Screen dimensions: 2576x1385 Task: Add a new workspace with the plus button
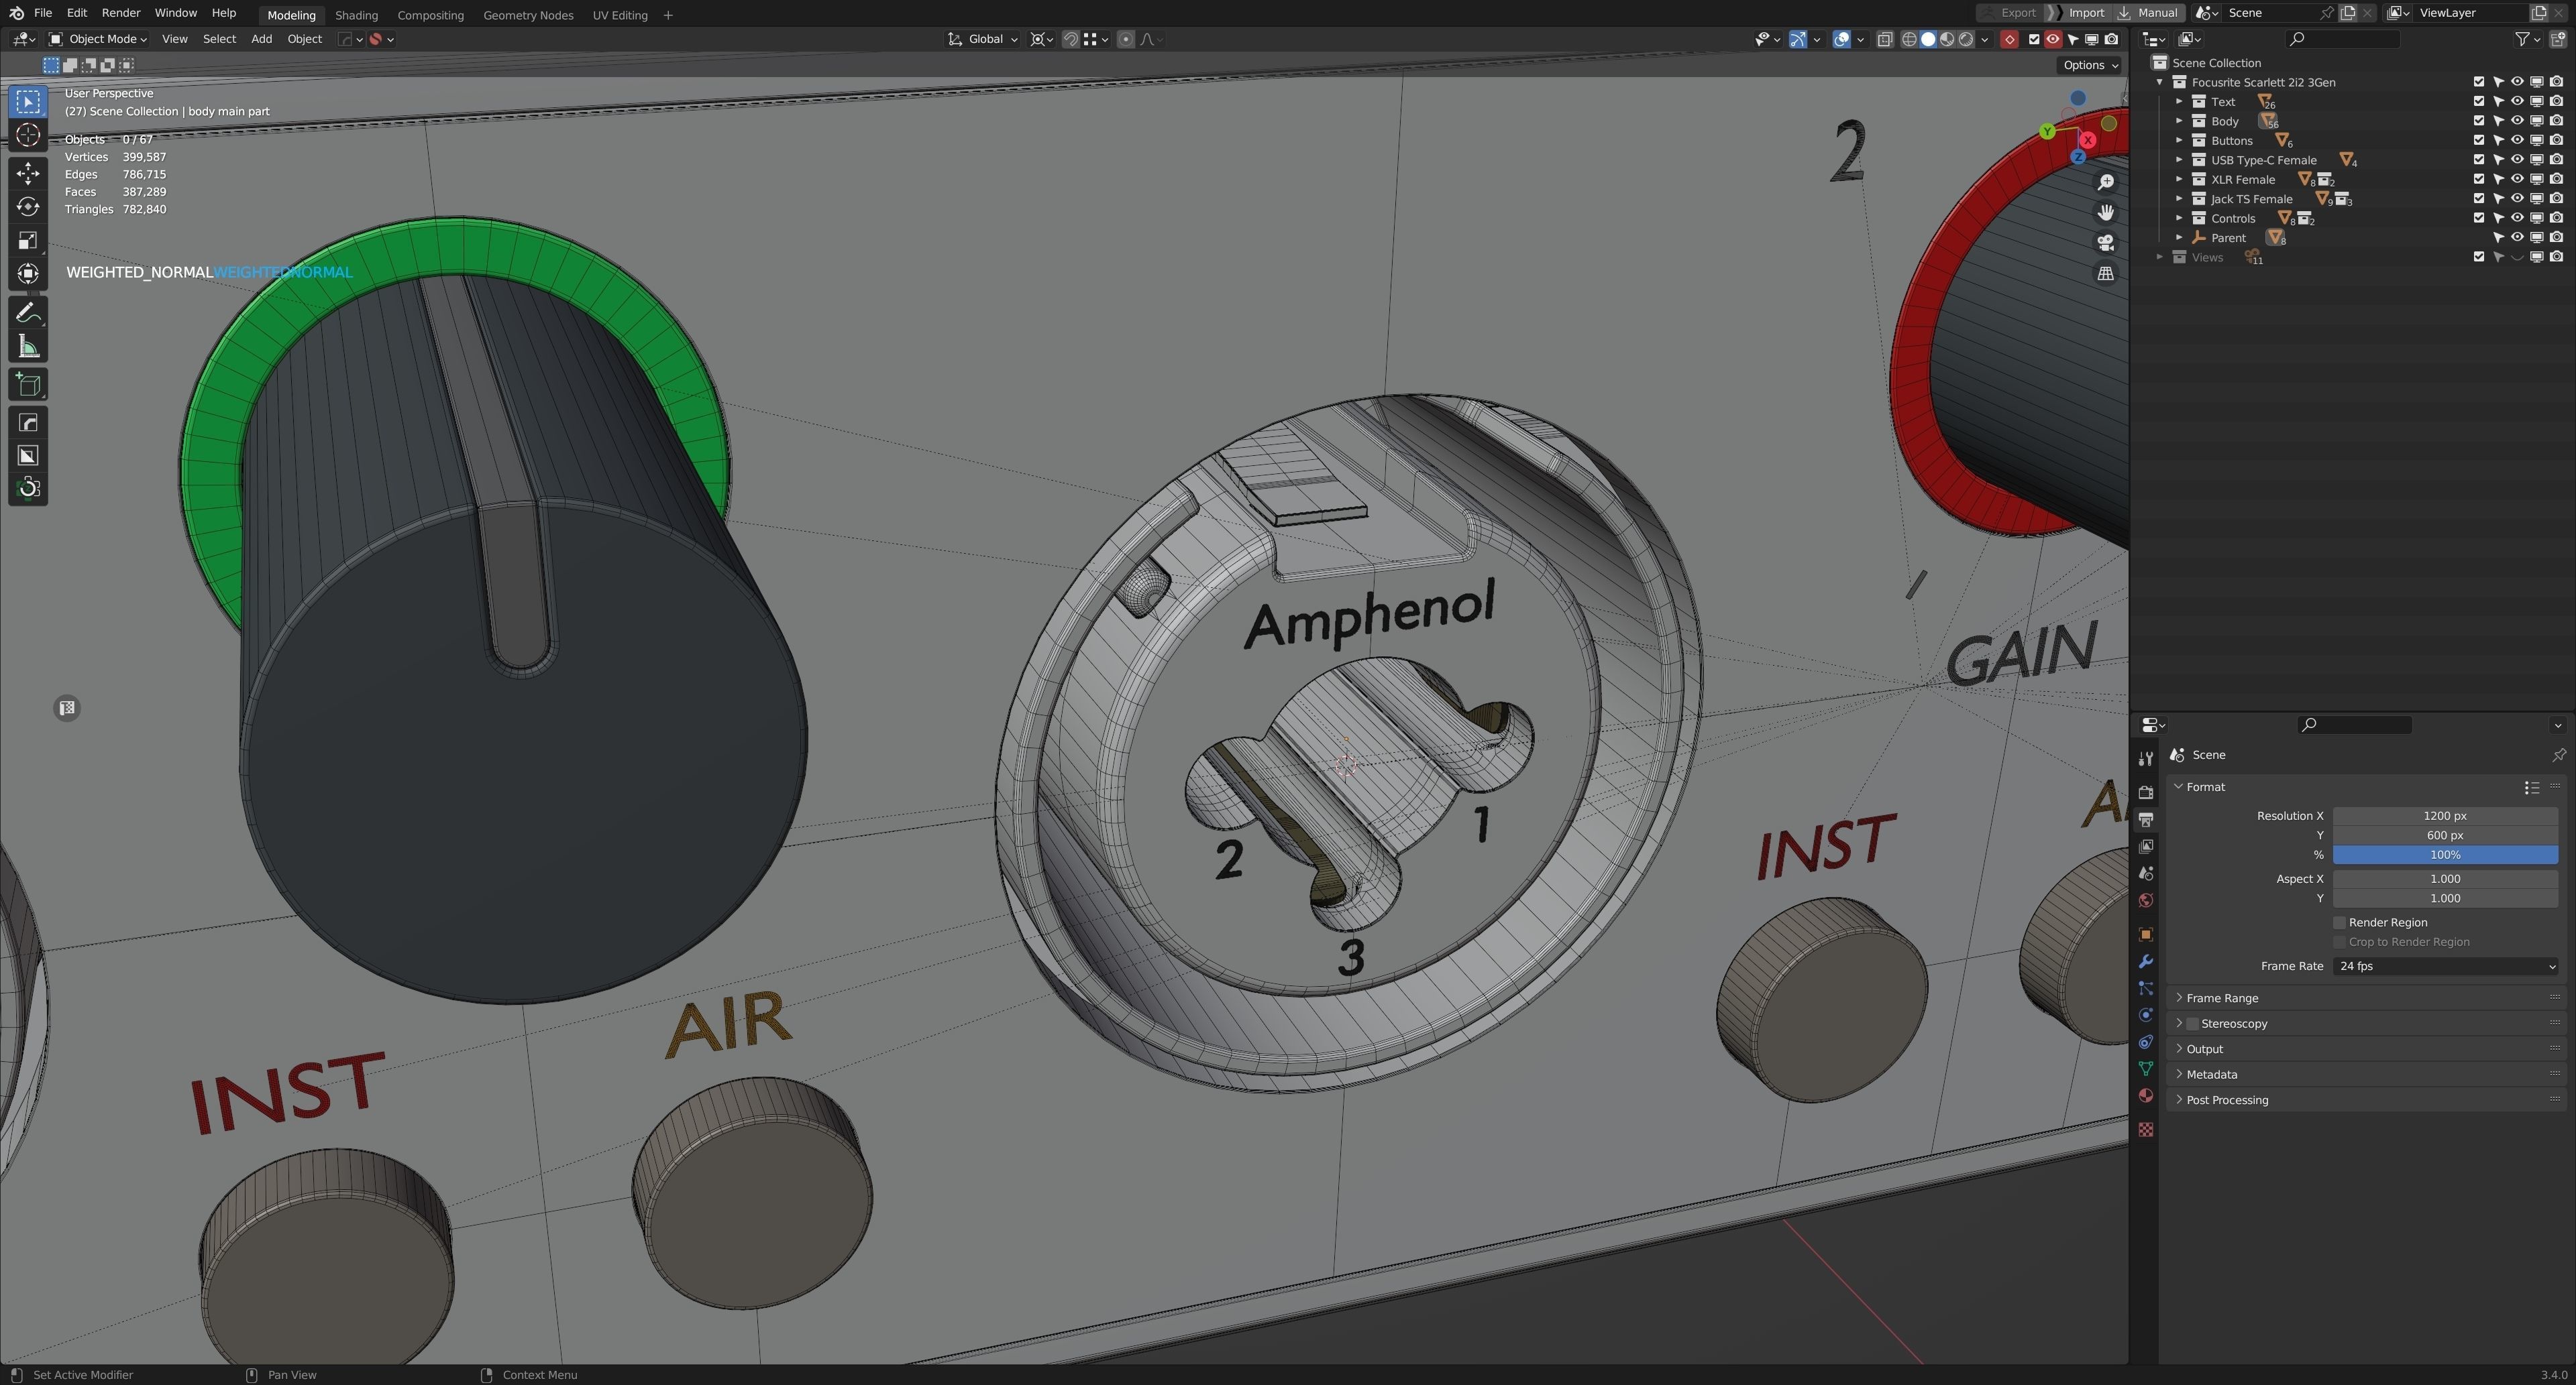[x=668, y=15]
